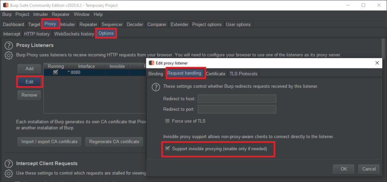Image resolution: width=387 pixels, height=182 pixels.
Task: Open the Help menu in menu bar
Action: pos(98,14)
